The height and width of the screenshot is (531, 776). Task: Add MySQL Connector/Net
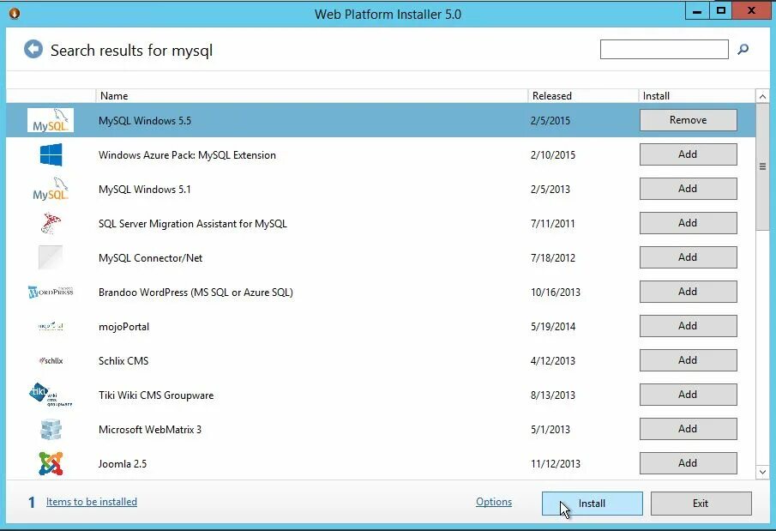(688, 257)
